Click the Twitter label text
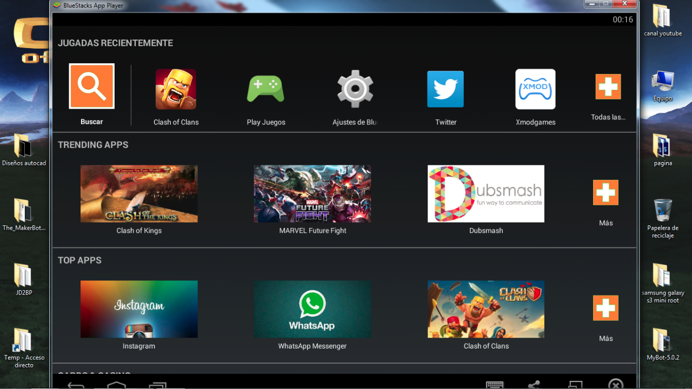 pos(446,122)
